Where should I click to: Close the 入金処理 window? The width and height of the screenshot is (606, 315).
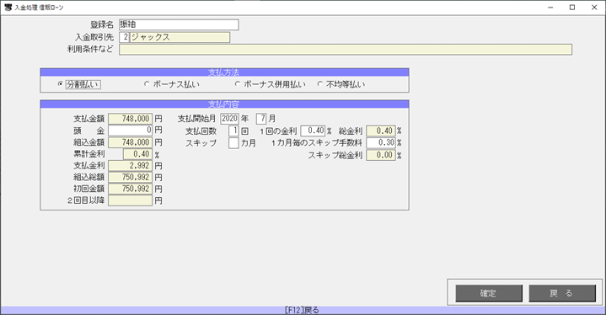(x=594, y=8)
